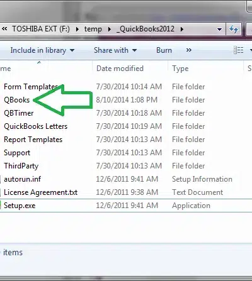Select the temp folder in the breadcrumb
Image resolution: width=252 pixels, height=281 pixels.
[x=93, y=29]
